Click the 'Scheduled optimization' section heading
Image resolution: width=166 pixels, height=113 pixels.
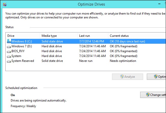click(21, 88)
